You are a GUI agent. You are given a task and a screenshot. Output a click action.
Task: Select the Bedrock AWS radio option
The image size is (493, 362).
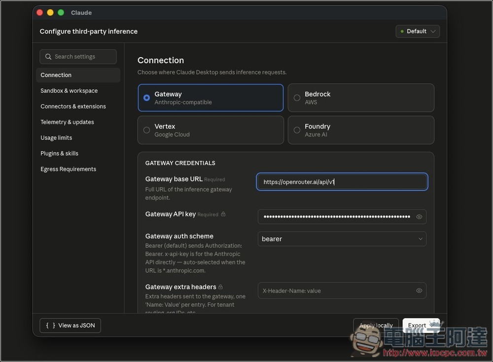[297, 98]
